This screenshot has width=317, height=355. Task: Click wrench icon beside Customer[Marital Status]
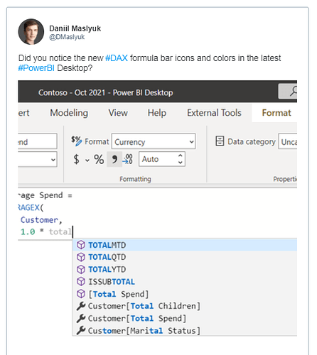coord(81,330)
